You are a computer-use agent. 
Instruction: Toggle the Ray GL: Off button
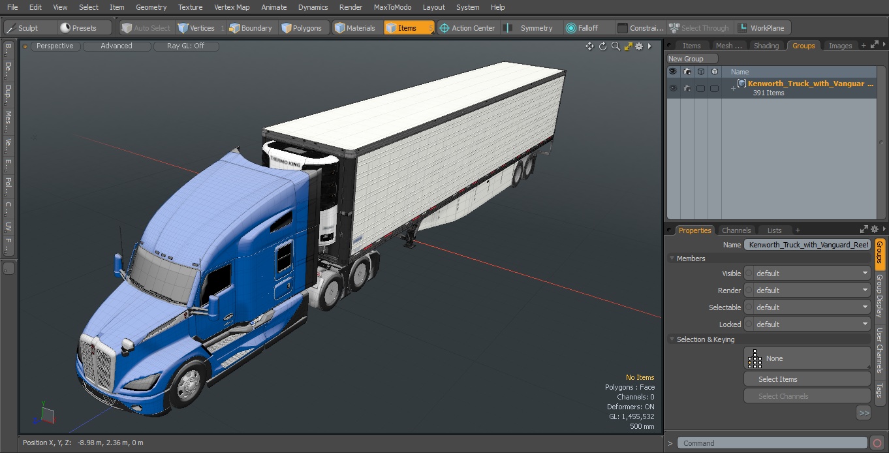(185, 46)
